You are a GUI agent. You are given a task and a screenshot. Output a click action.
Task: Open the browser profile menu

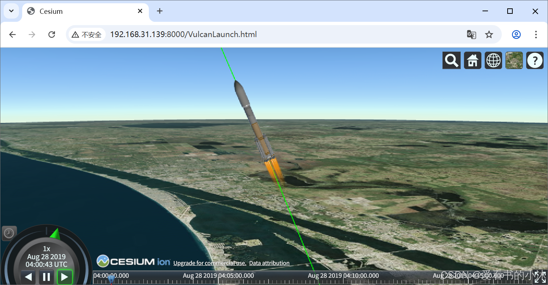516,35
